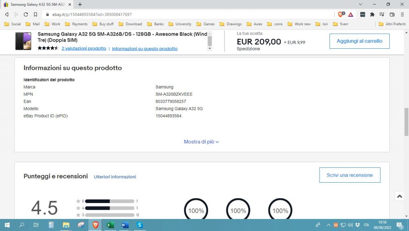Click the Brave Shields lion icon
Image resolution: width=409 pixels, height=231 pixels.
pyautogui.click(x=341, y=14)
